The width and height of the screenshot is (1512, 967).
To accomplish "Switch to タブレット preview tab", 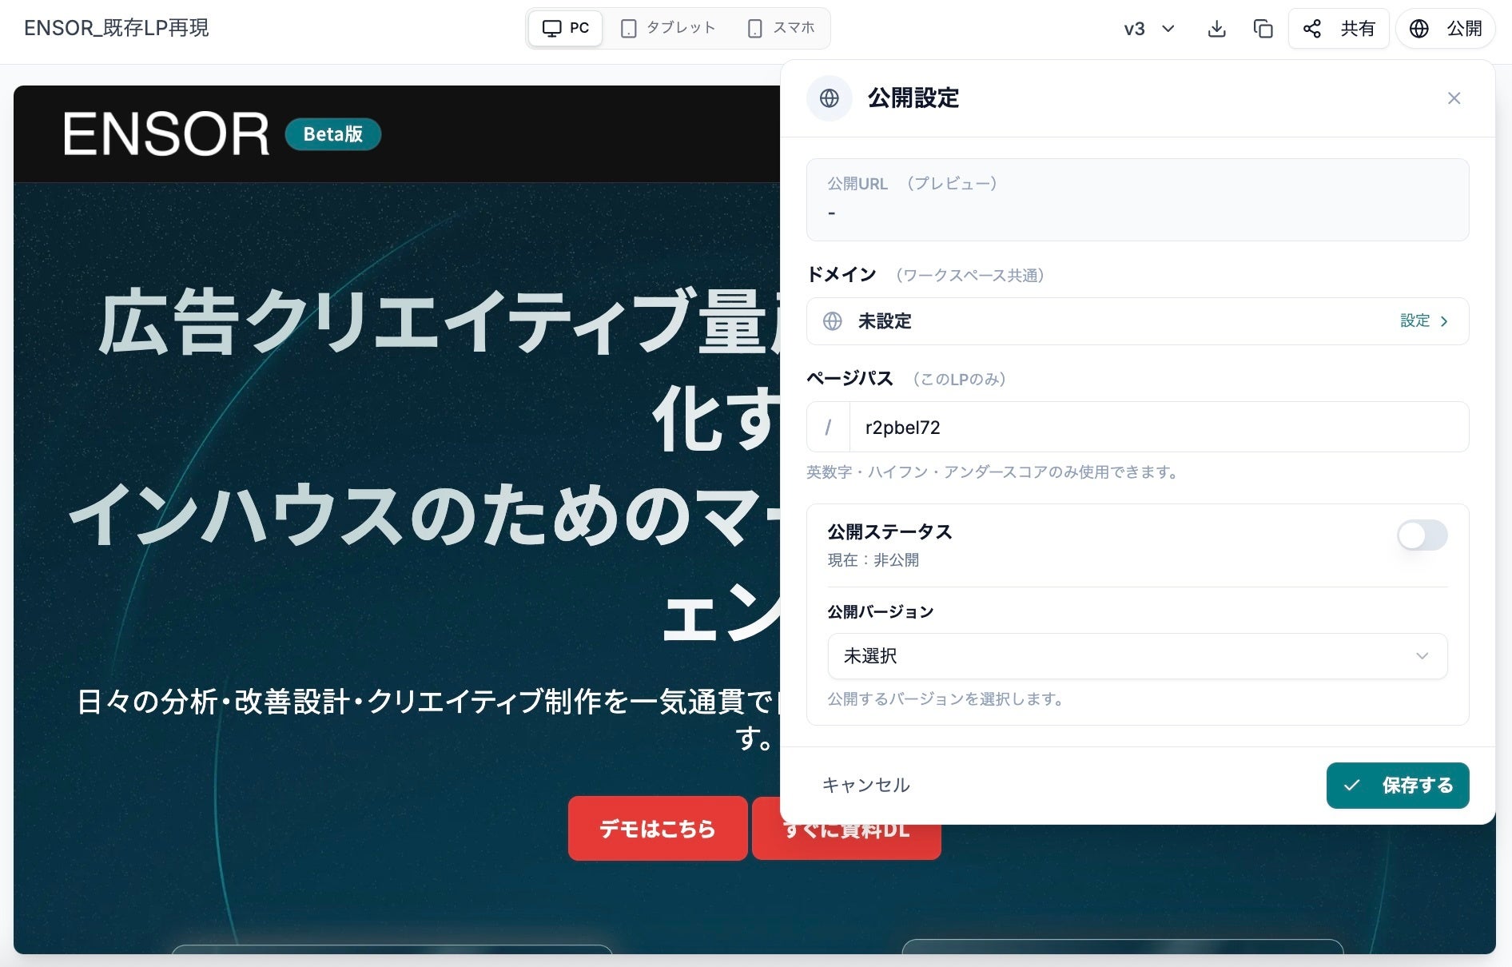I will (668, 28).
